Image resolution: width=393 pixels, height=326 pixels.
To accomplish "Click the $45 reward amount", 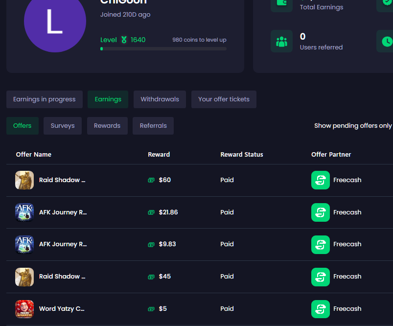I will (164, 277).
